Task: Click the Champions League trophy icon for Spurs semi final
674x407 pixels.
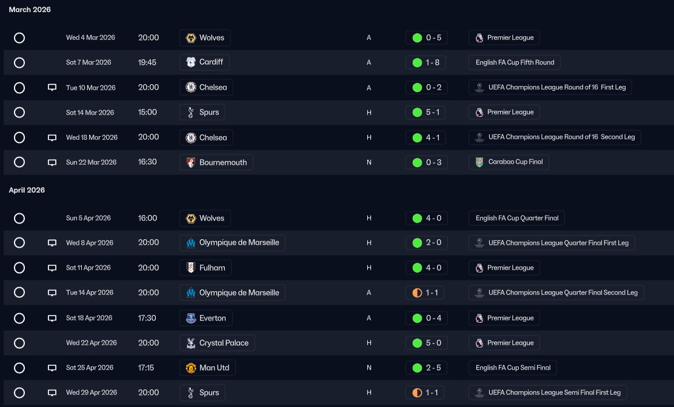Action: (479, 392)
